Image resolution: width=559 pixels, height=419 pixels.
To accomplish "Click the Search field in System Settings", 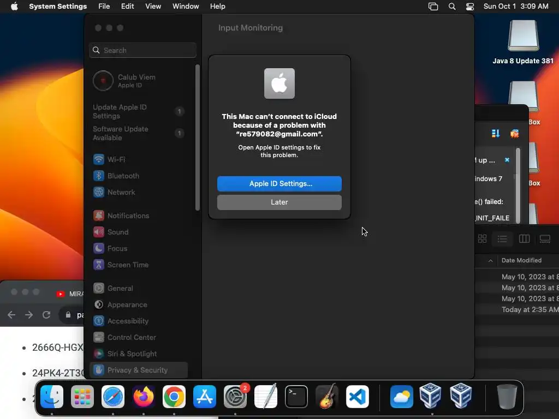I will tap(142, 50).
